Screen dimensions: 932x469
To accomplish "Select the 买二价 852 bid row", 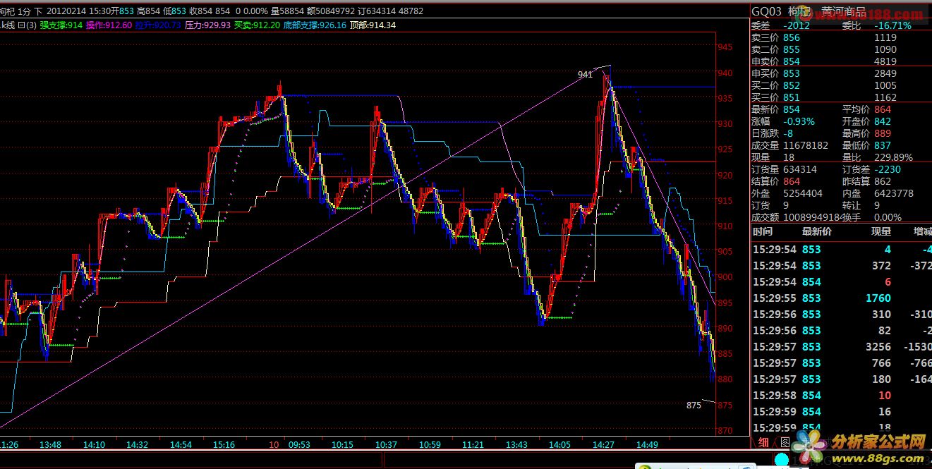I will [x=840, y=85].
